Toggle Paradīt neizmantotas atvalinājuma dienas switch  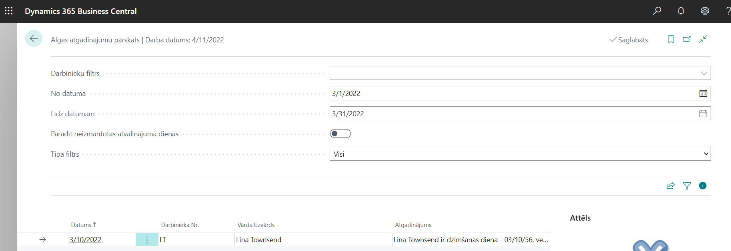340,134
